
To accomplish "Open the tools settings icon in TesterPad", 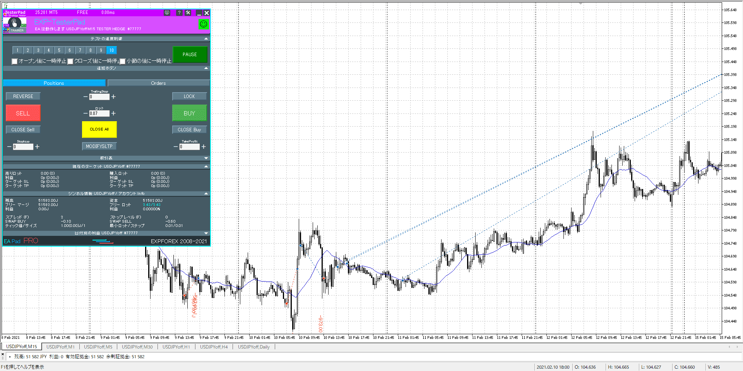I will pyautogui.click(x=188, y=13).
